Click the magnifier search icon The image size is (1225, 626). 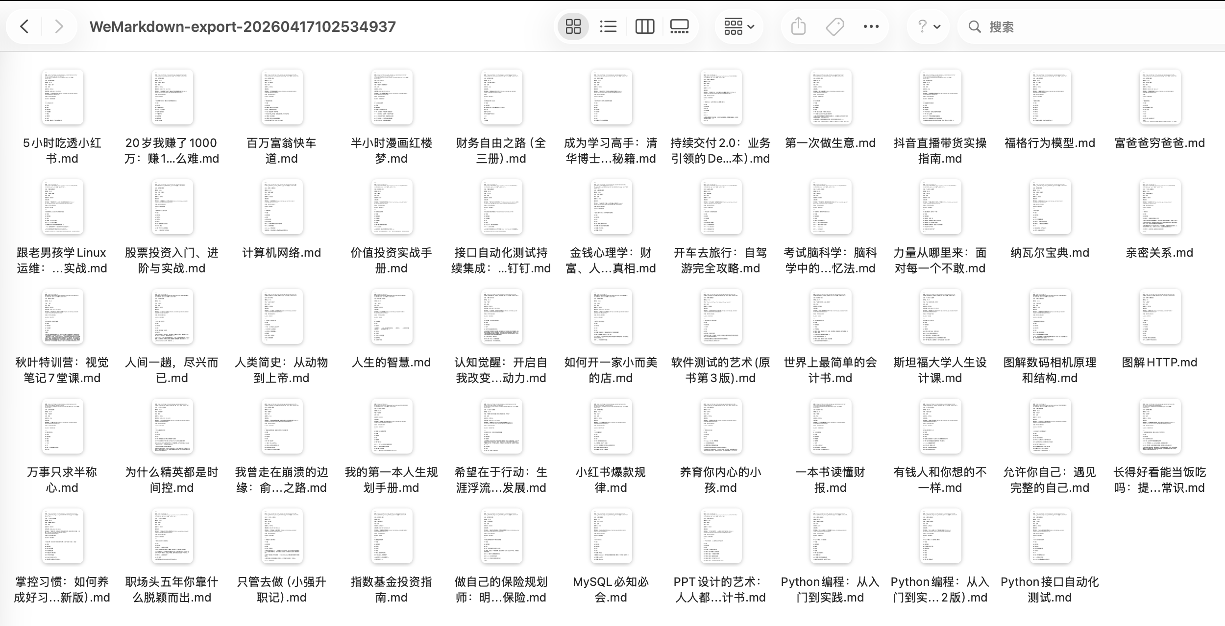(x=975, y=26)
